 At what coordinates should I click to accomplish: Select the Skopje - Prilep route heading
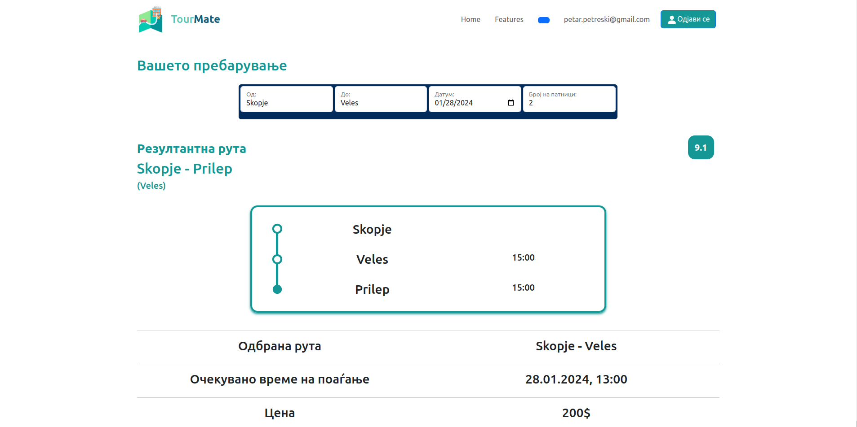click(x=184, y=169)
